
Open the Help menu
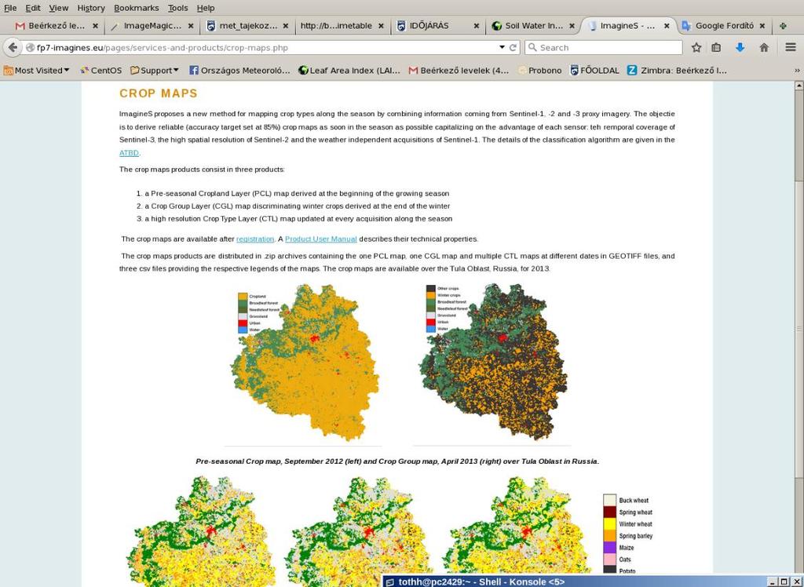(206, 8)
